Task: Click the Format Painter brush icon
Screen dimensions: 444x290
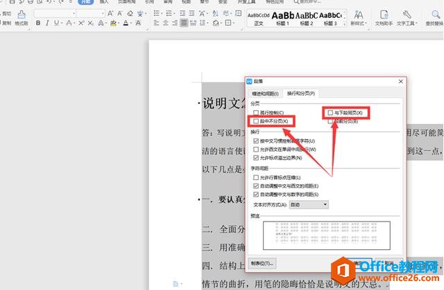Action: pyautogui.click(x=22, y=15)
